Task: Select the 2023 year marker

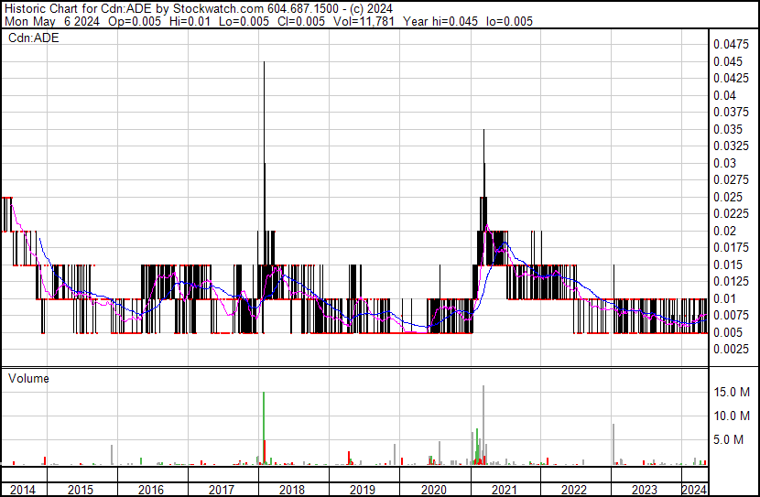Action: pyautogui.click(x=646, y=490)
